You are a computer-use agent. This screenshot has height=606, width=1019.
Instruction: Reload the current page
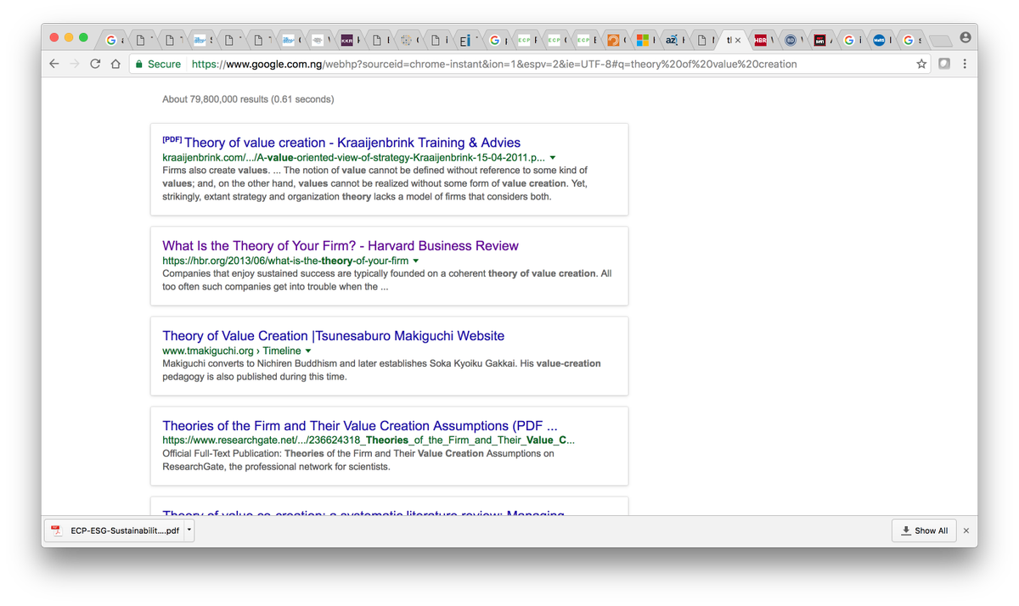point(95,64)
